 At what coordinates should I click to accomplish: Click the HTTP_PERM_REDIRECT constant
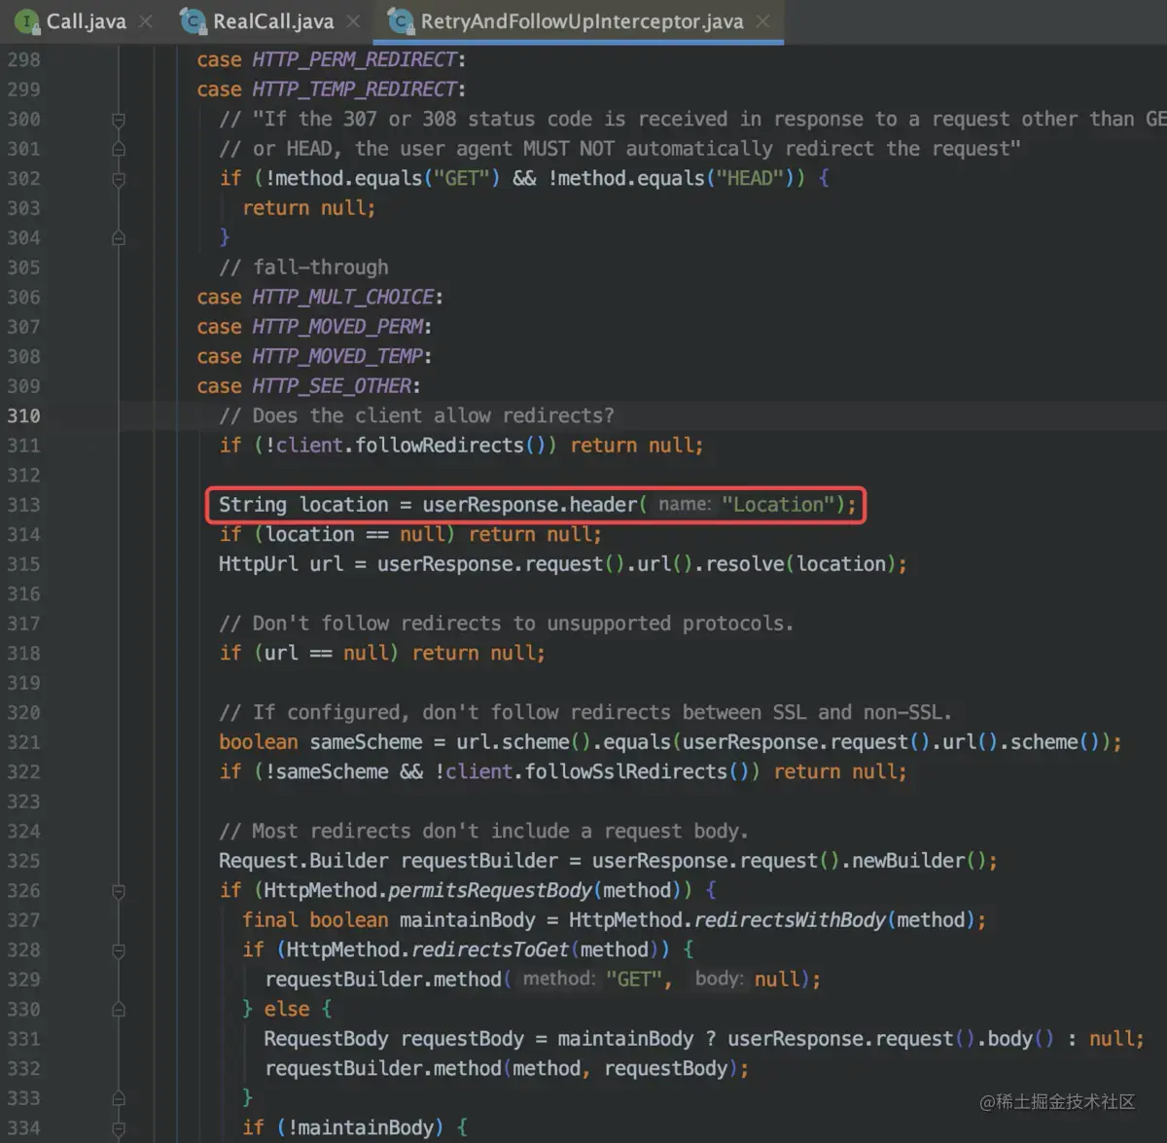point(355,60)
